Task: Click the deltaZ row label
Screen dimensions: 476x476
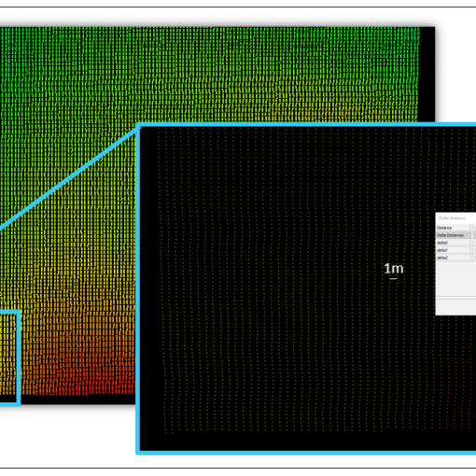Action: click(442, 258)
